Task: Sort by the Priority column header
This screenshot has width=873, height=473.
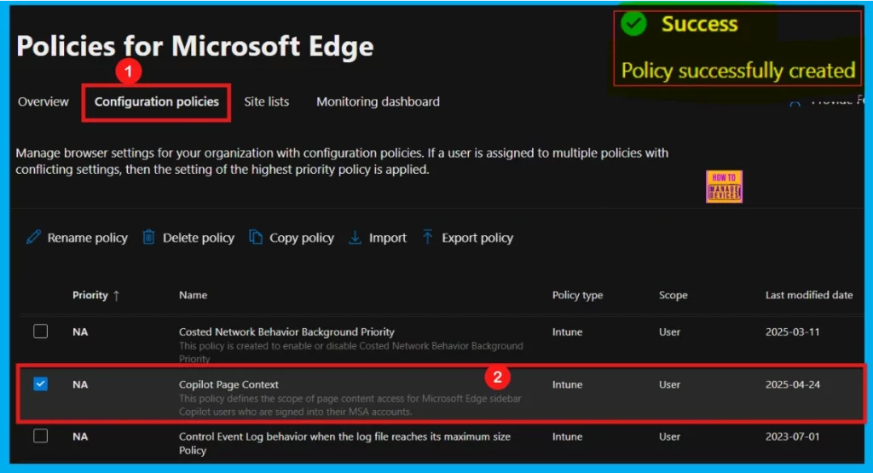Action: (90, 296)
